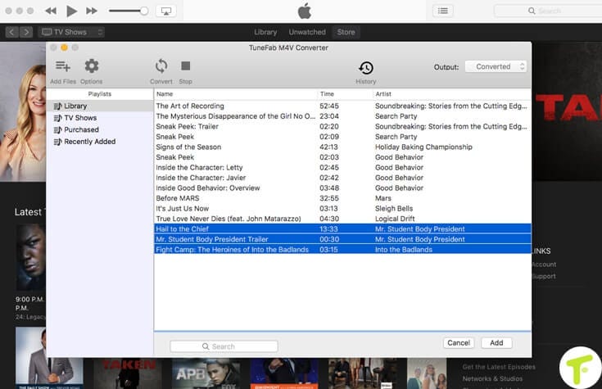Sort by the Name column header
Image resolution: width=602 pixels, height=389 pixels.
(236, 94)
